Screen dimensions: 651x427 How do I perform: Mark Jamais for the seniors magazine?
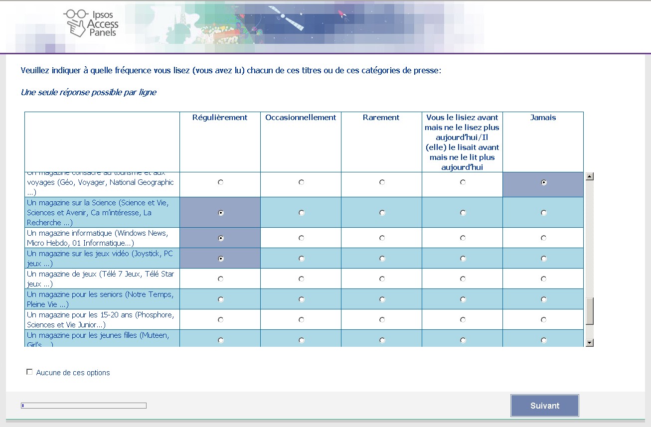[543, 299]
